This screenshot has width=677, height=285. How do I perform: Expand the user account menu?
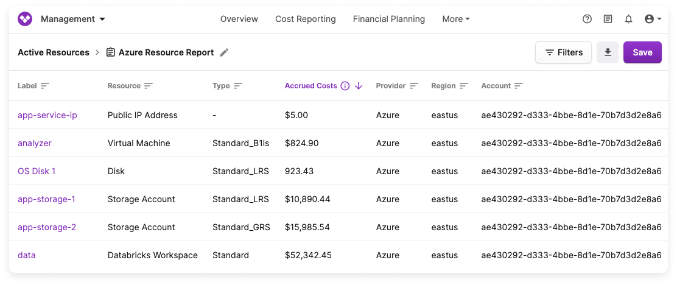(x=653, y=19)
